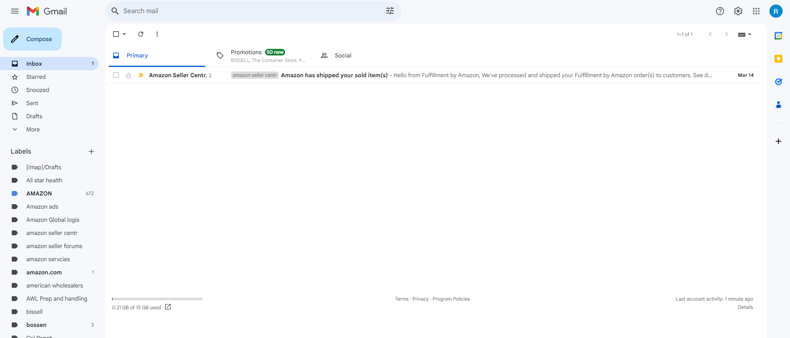Open the Google apps grid
Viewport: 790px width, 338px height.
[x=756, y=11]
